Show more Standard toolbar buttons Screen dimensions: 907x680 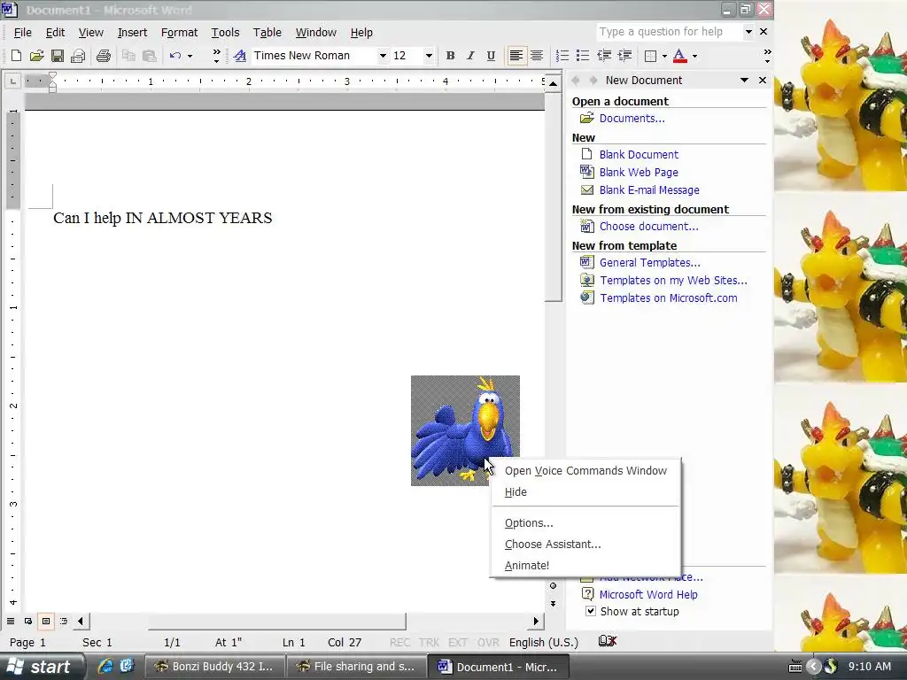216,56
